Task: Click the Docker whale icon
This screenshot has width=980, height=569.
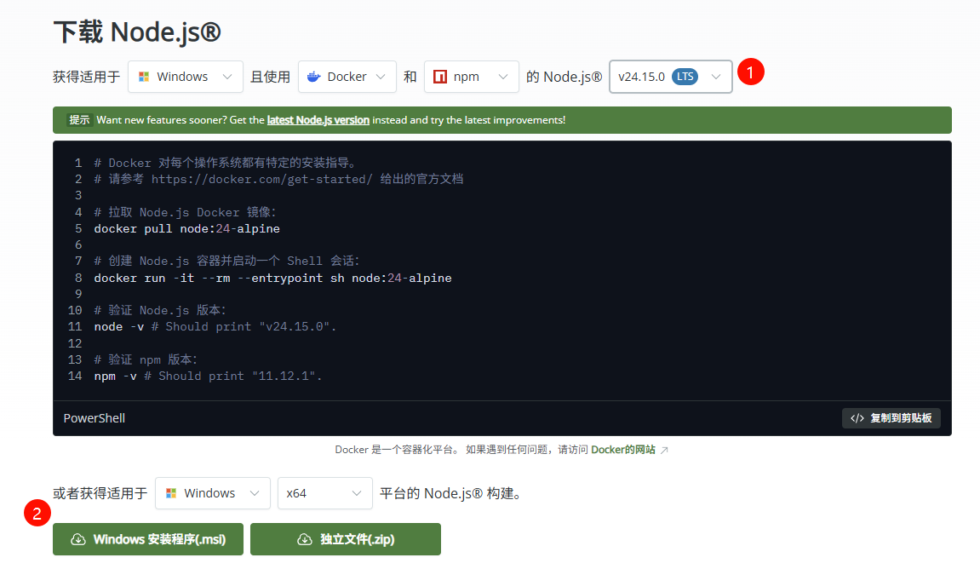Action: pyautogui.click(x=313, y=77)
